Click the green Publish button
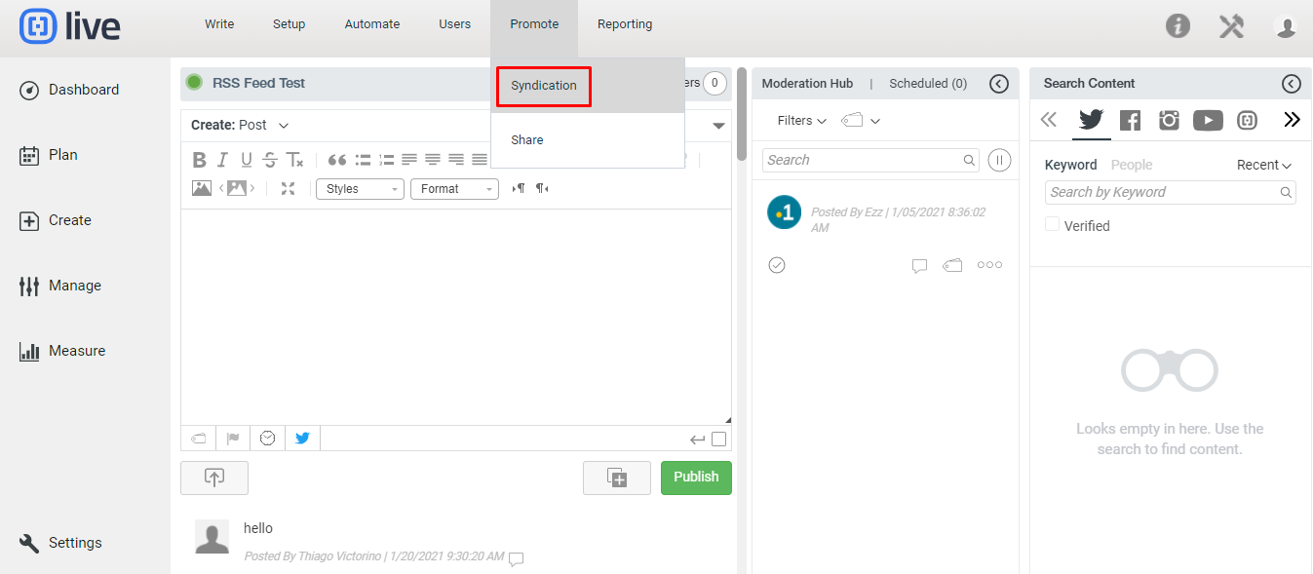Viewport: 1313px width, 574px height. point(696,478)
